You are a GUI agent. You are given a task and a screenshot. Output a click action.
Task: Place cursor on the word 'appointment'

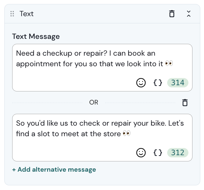pos(34,64)
